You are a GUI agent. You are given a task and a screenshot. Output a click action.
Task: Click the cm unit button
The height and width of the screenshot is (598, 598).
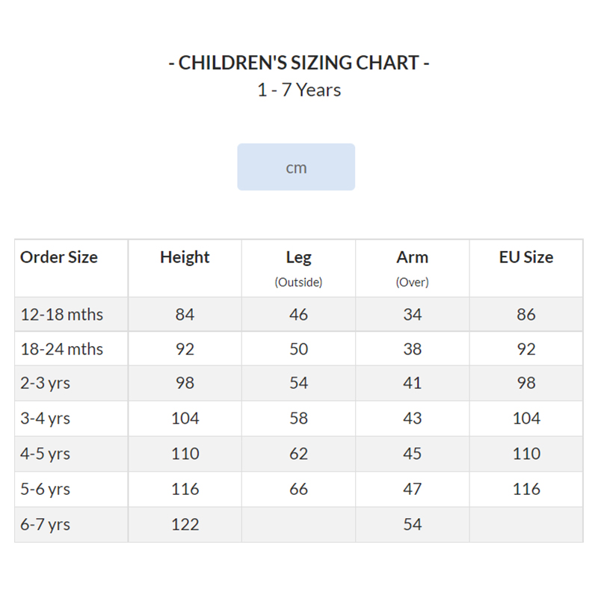click(296, 167)
